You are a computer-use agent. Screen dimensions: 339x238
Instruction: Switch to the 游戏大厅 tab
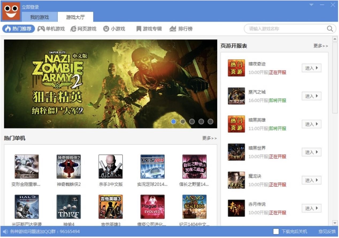pos(75,17)
